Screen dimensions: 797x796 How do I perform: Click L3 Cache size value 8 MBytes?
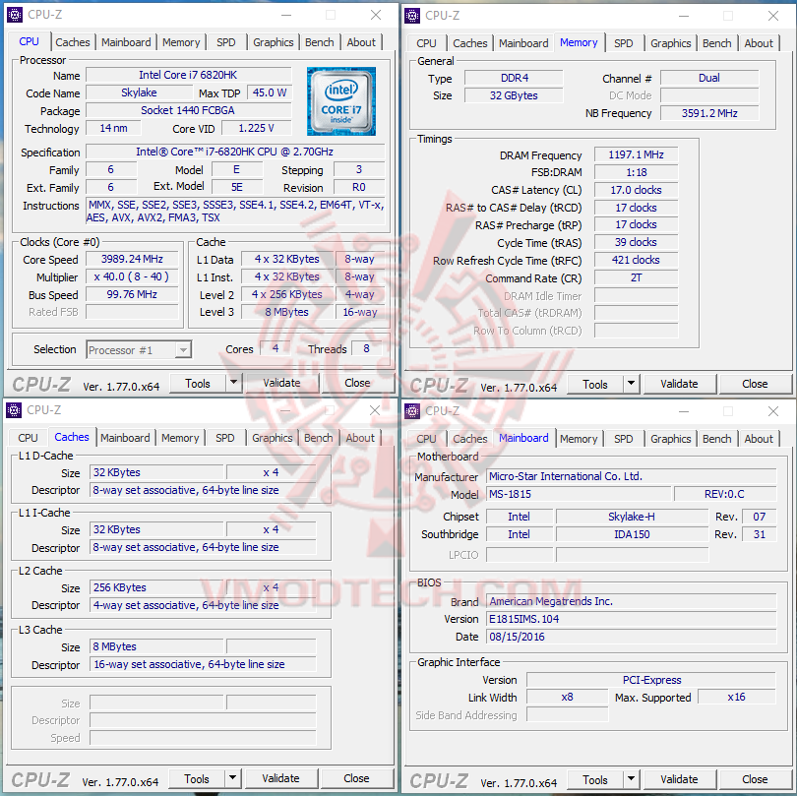tap(156, 646)
